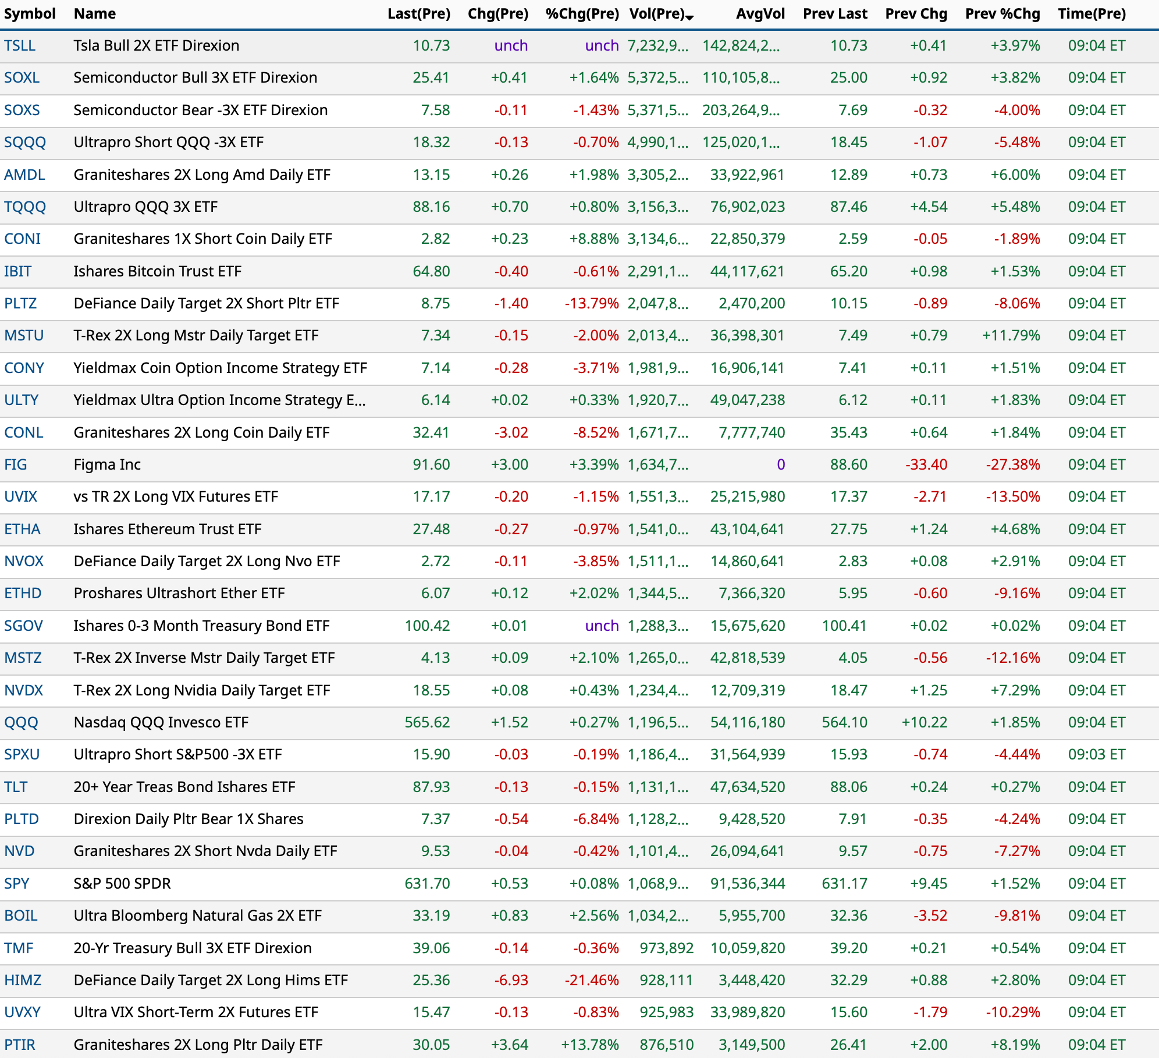1159x1058 pixels.
Task: Open the FIG symbol quote
Action: [16, 464]
